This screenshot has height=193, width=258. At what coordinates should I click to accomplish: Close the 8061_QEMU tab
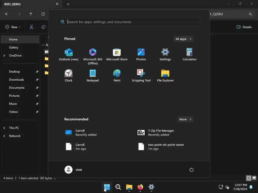(x=57, y=4)
